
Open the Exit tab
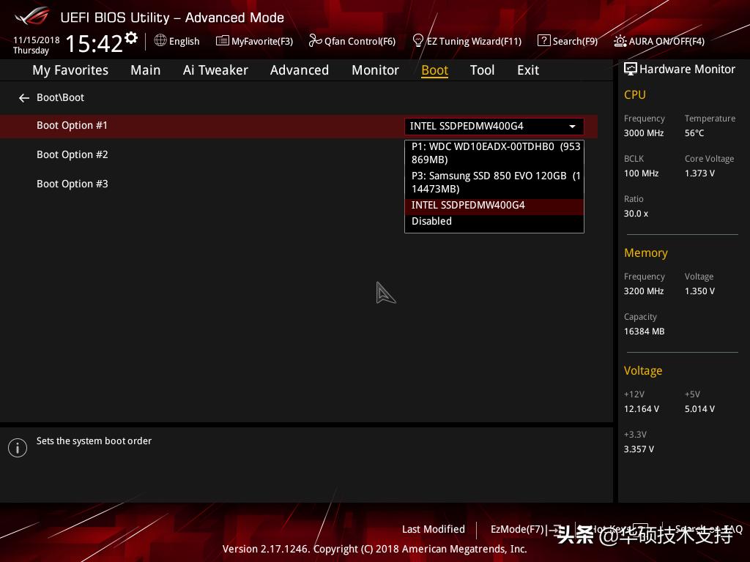coord(528,70)
